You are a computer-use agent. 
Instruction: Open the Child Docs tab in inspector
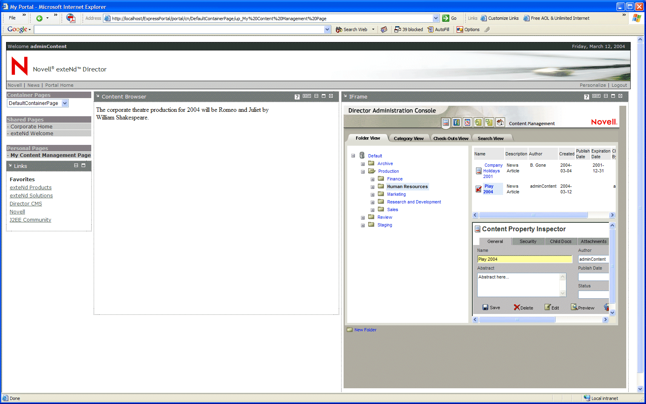pyautogui.click(x=561, y=241)
